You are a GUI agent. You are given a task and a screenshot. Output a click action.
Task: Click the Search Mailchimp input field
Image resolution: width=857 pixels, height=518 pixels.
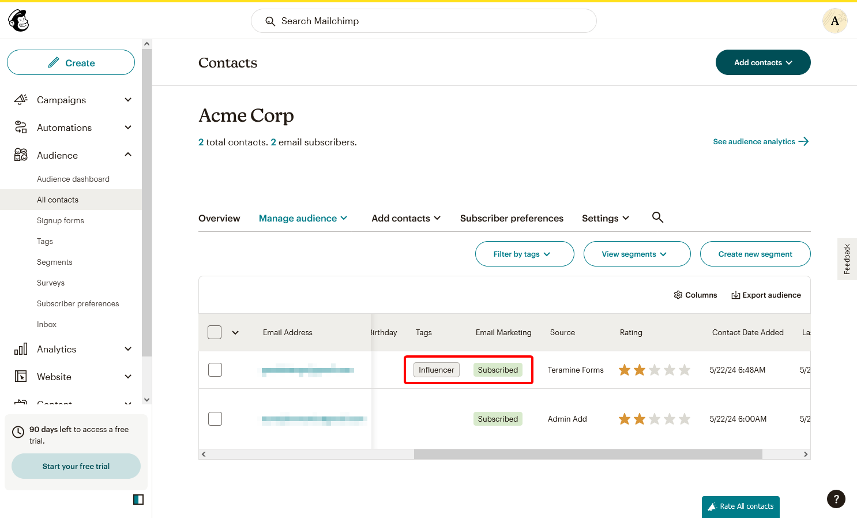pyautogui.click(x=424, y=21)
